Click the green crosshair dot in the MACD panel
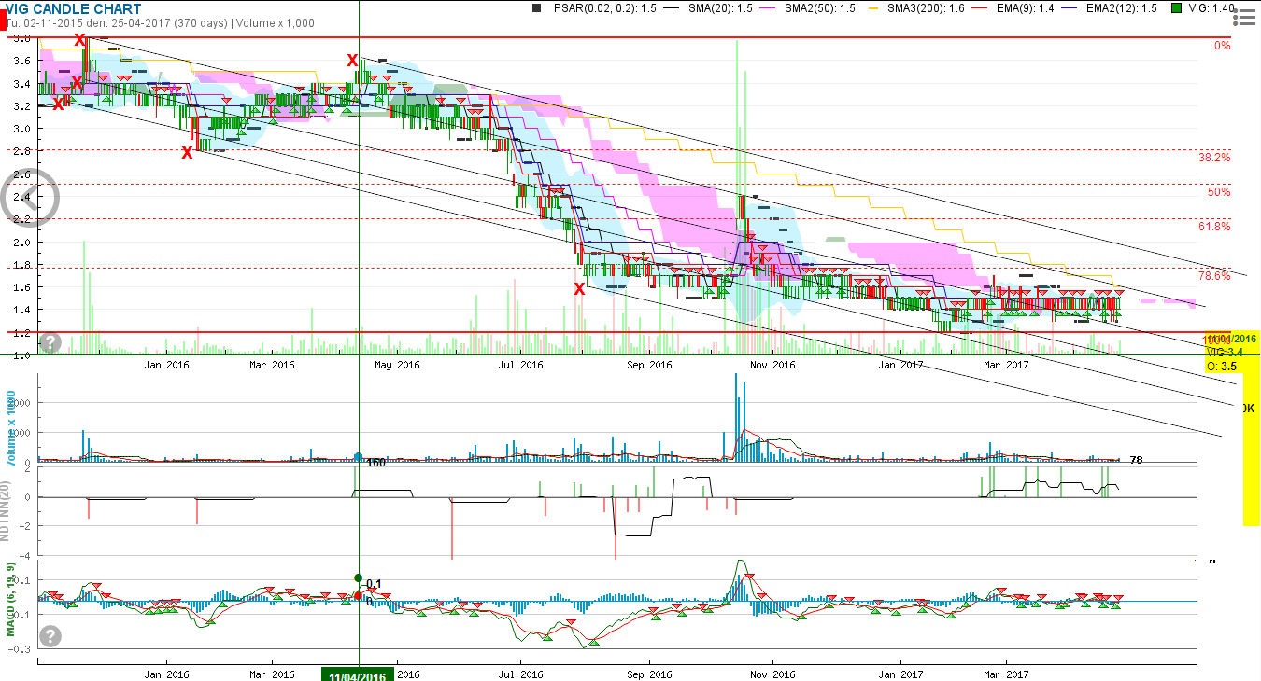This screenshot has height=681, width=1261. coord(358,577)
